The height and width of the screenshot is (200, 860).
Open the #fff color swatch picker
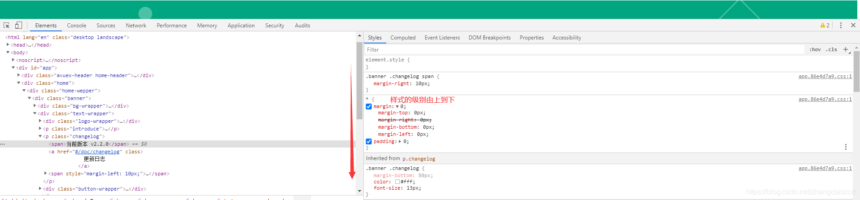click(397, 182)
